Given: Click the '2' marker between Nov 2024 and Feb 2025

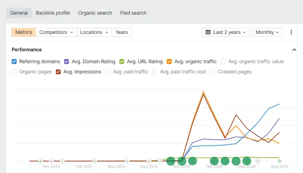Looking at the screenshot, I should pos(62,161).
